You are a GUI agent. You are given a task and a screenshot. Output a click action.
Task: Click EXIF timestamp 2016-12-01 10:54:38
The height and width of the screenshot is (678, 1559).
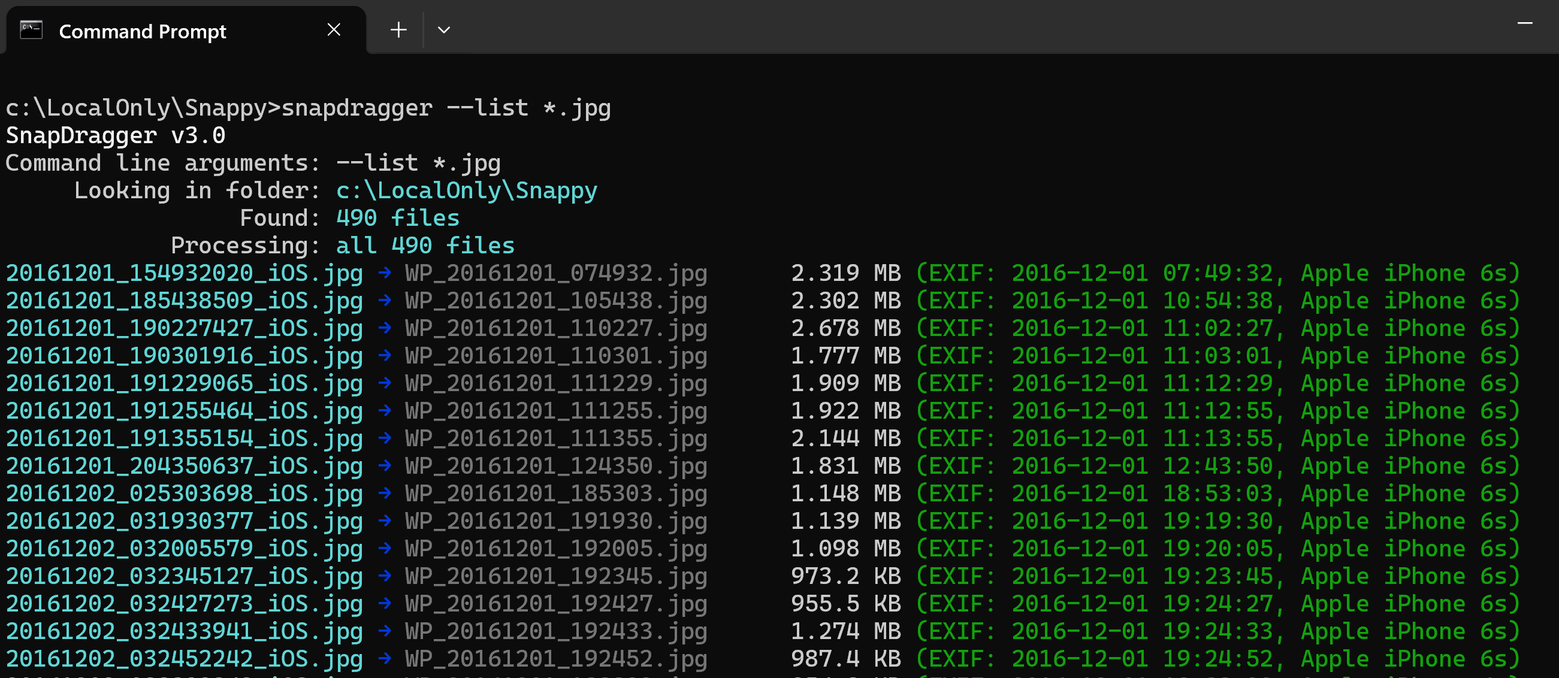pos(1143,301)
